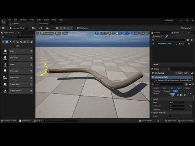
Task: Toggle grid snapping in viewport
Action: pyautogui.click(x=117, y=33)
